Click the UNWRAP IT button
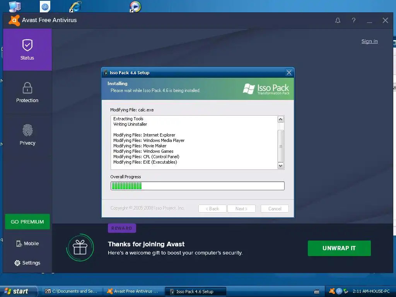 tap(339, 248)
